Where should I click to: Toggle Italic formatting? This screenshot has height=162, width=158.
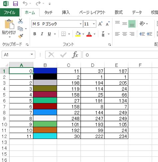pyautogui.click(x=42, y=34)
